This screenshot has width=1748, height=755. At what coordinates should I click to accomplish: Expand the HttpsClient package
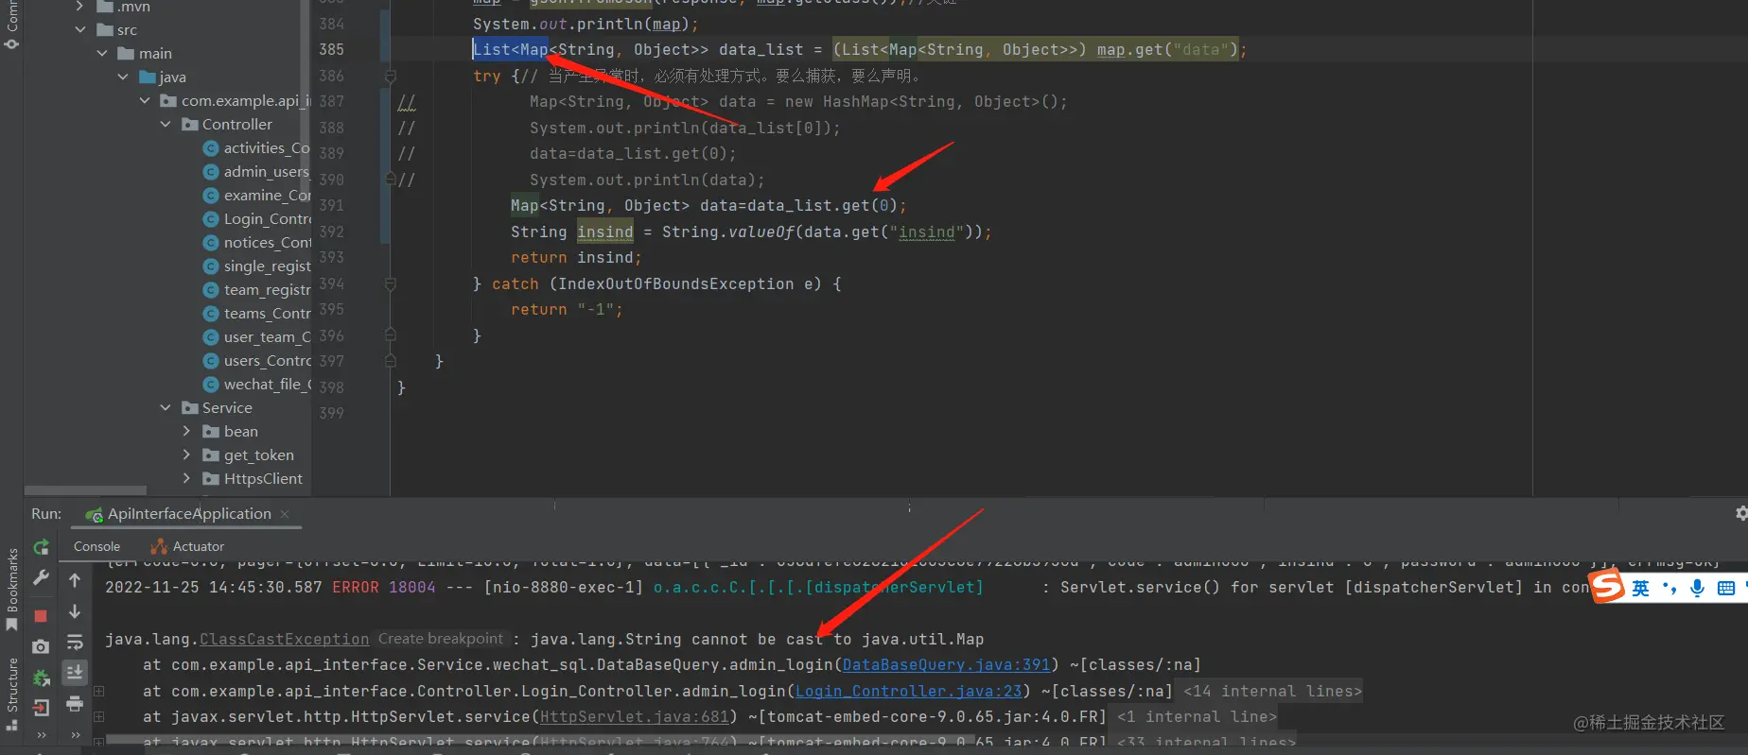click(x=186, y=479)
